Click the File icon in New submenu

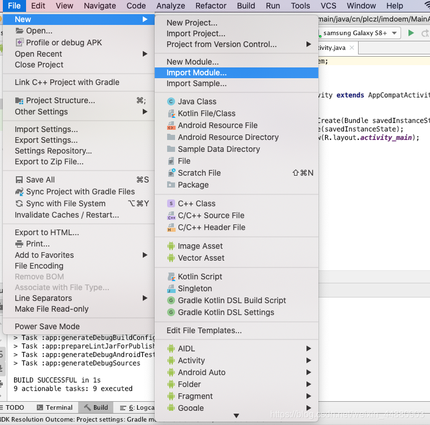pos(171,161)
